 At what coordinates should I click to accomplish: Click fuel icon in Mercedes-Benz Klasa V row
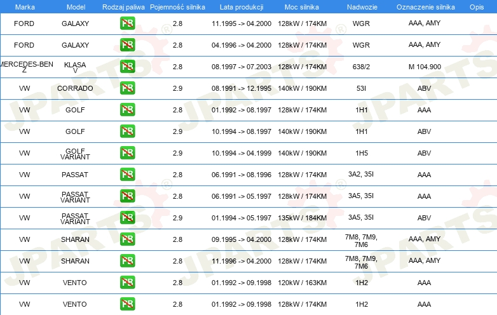[127, 67]
